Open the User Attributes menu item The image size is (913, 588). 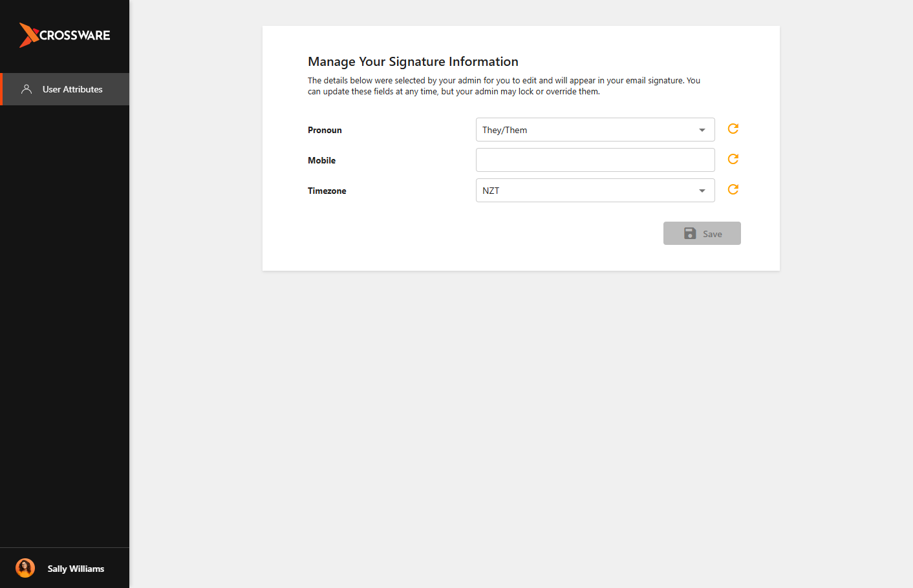click(x=65, y=89)
